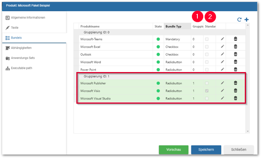Select the Microsoft Publisher product name

[x=93, y=83]
